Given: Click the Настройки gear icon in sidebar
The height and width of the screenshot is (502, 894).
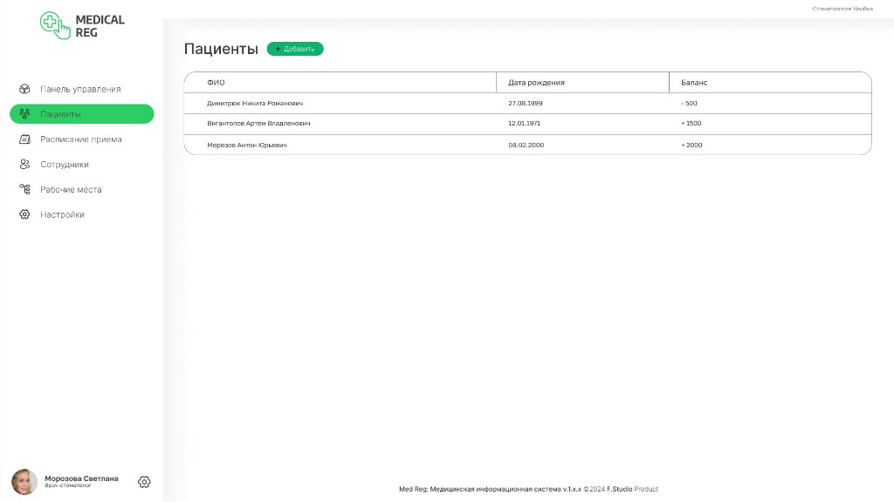Looking at the screenshot, I should [x=24, y=214].
